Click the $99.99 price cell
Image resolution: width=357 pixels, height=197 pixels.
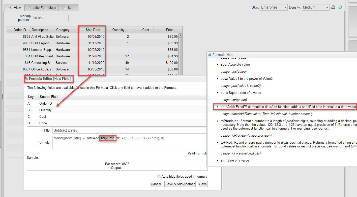click(166, 43)
